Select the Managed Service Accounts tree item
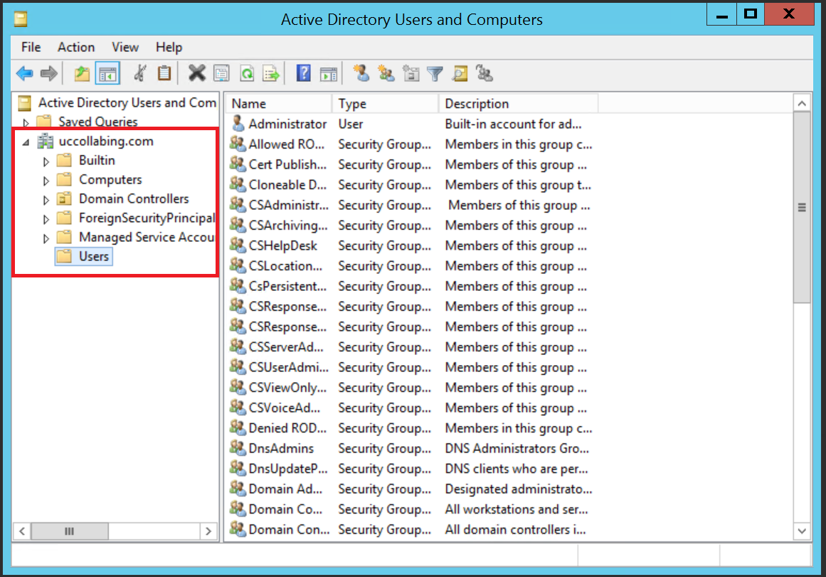Image resolution: width=826 pixels, height=577 pixels. [x=147, y=237]
